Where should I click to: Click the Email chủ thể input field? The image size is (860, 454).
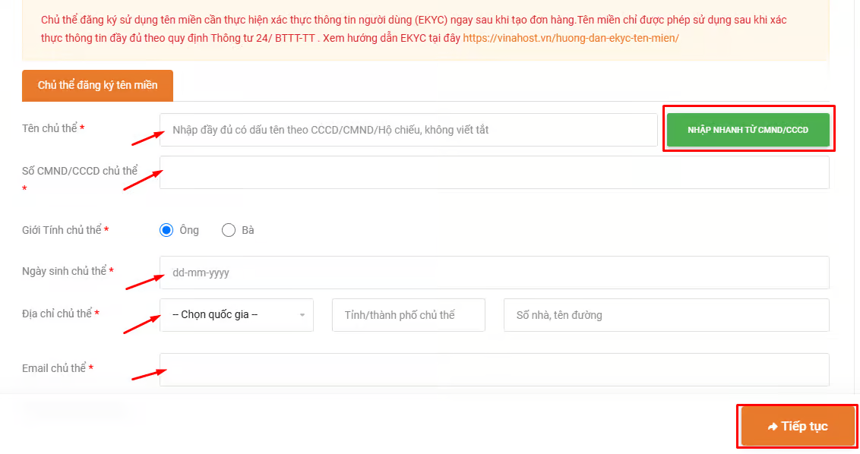(494, 370)
